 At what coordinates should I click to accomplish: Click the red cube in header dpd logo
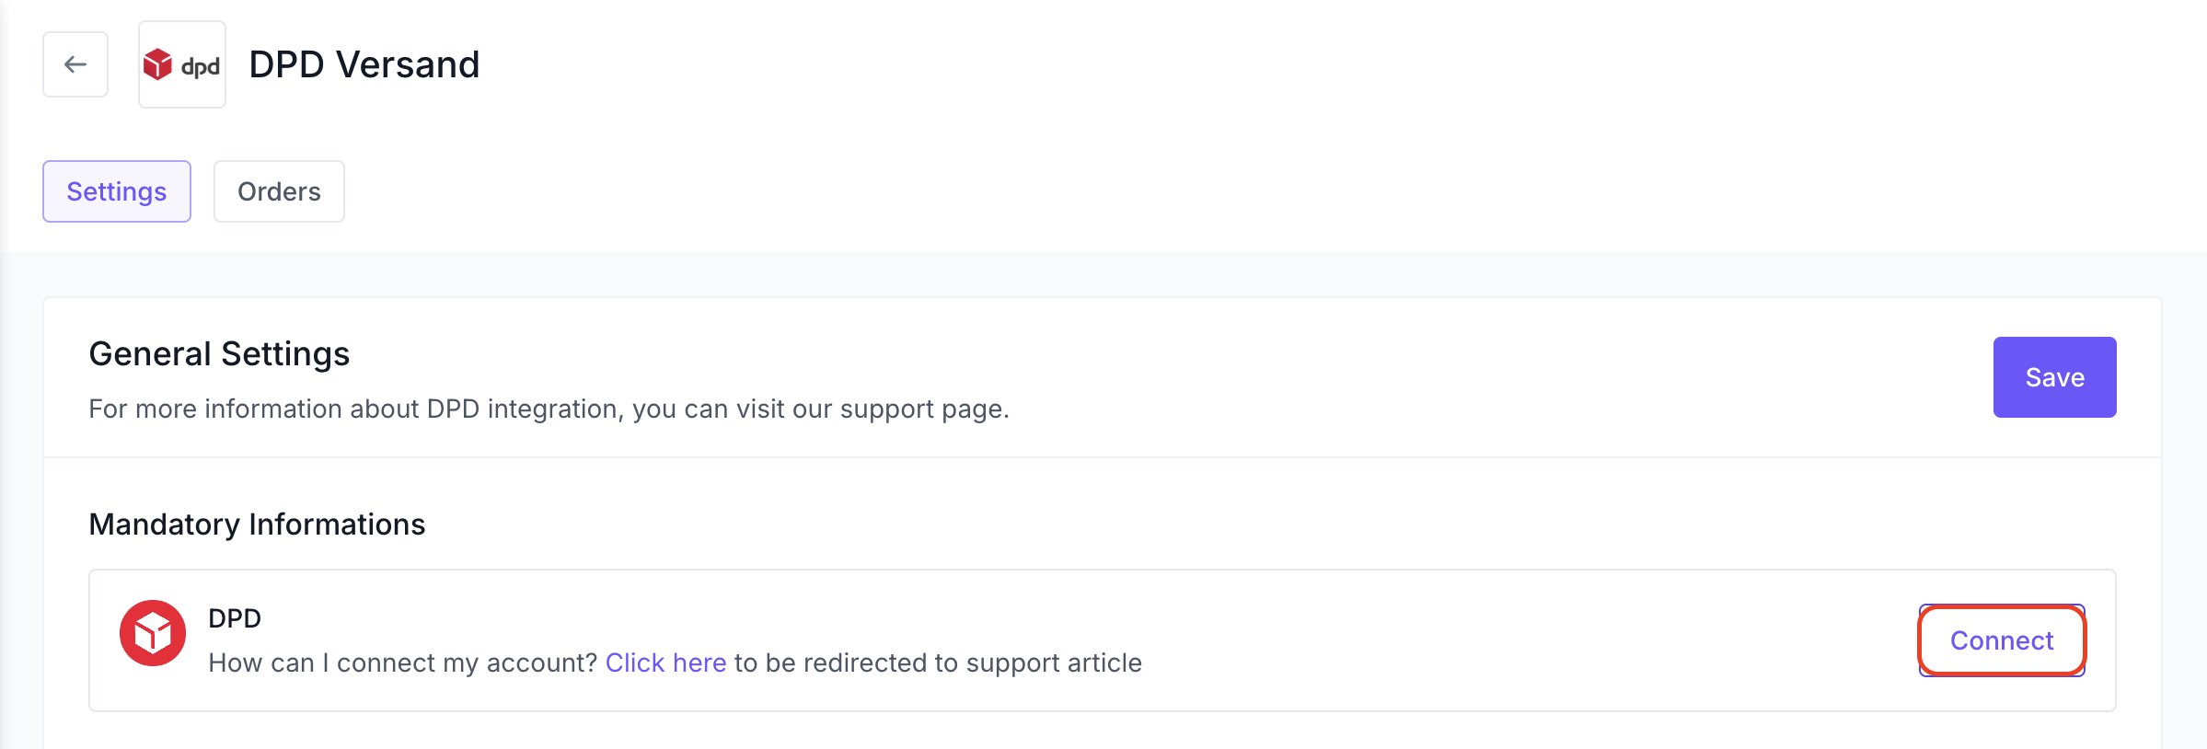pos(157,64)
